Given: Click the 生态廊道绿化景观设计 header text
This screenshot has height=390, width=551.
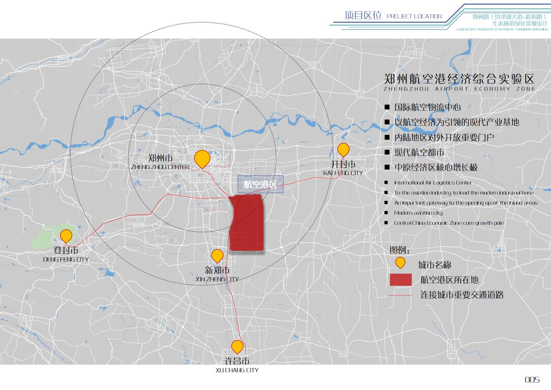Looking at the screenshot, I should [520, 24].
